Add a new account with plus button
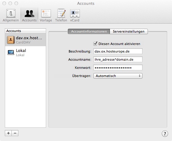This screenshot has height=141, width=172. tap(8, 133)
